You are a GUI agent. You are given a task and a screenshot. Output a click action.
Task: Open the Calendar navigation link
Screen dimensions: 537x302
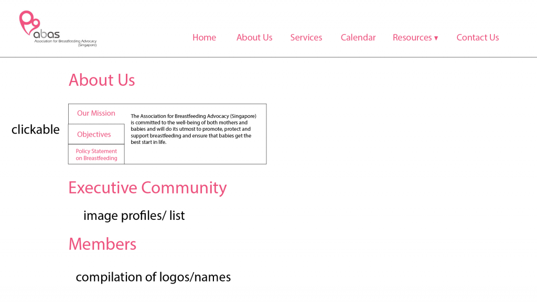358,38
